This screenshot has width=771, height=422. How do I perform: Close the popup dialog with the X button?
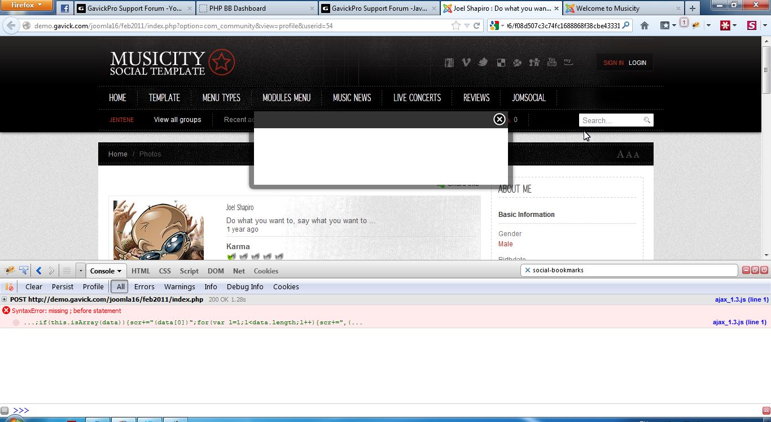[500, 119]
